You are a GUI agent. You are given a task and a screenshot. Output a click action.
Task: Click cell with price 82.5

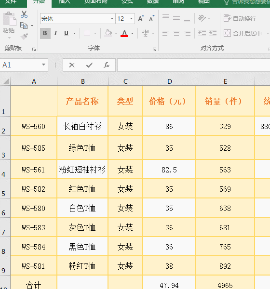tap(169, 170)
